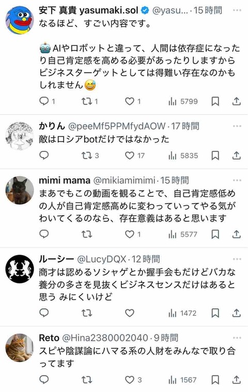Retweet the yasumaki.sol post
Image resolution: width=248 pixels, height=392 pixels.
pos(87,101)
